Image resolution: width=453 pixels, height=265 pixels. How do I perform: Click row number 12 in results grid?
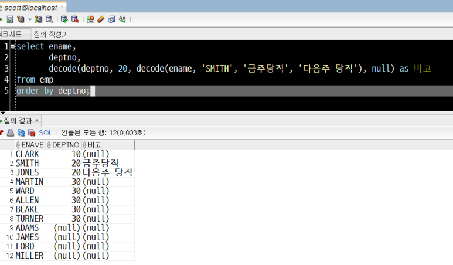10,256
